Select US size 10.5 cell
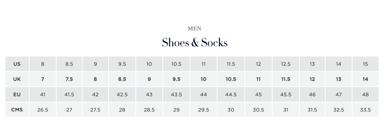This screenshot has width=384, height=133. (176, 64)
